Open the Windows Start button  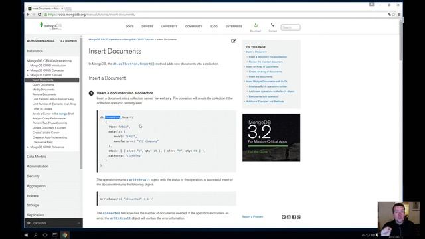tap(26, 235)
